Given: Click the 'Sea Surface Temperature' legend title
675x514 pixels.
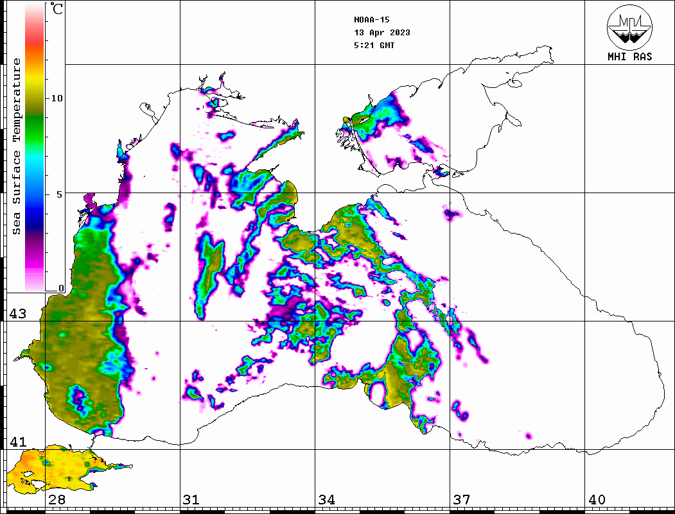Looking at the screenshot, I should click(x=16, y=147).
